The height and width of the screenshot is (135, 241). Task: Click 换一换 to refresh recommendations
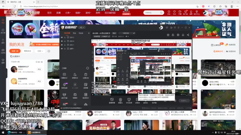[39, 62]
